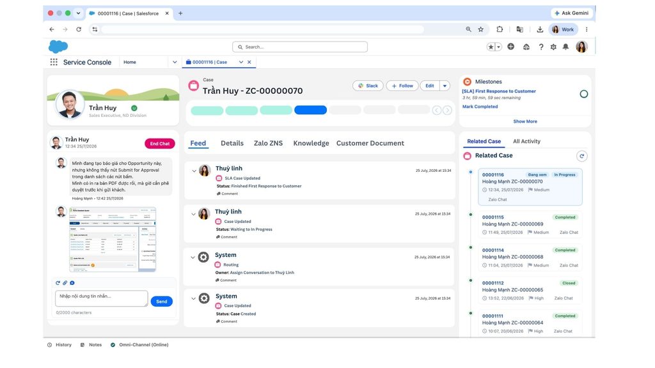Open History in the utility bar

point(59,345)
